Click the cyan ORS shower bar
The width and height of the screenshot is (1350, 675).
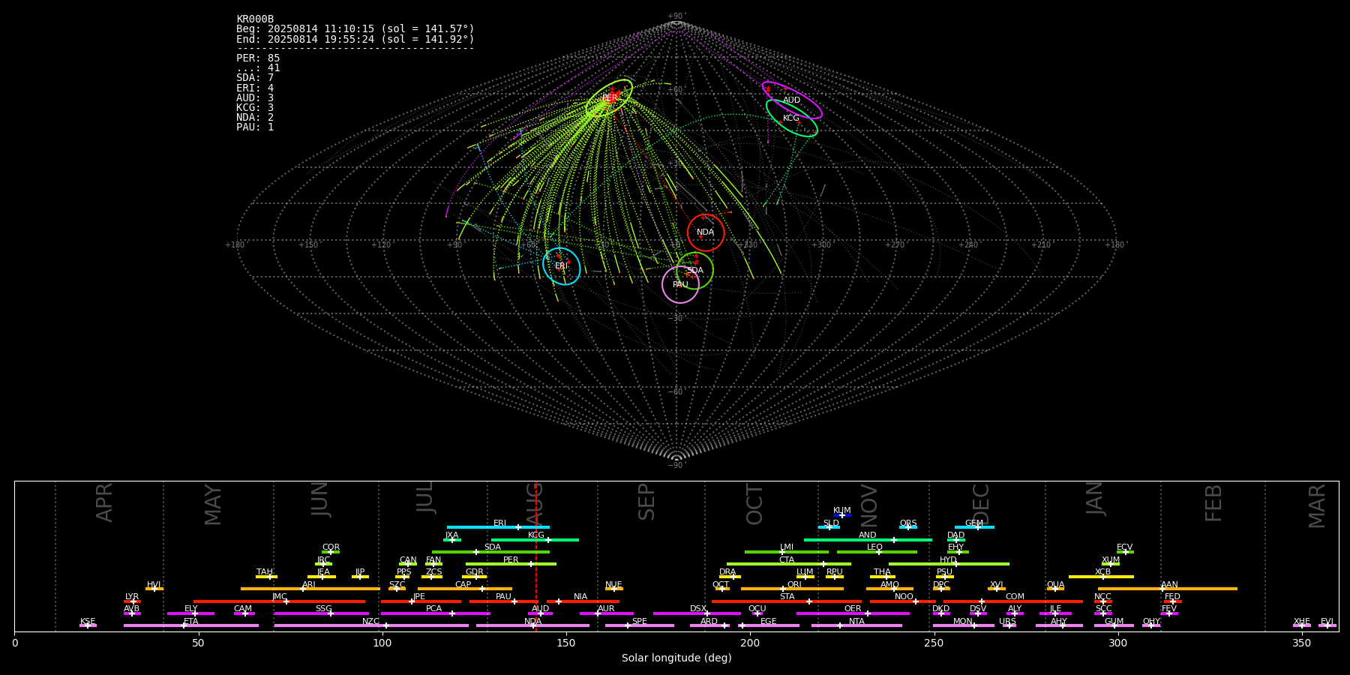coord(908,527)
